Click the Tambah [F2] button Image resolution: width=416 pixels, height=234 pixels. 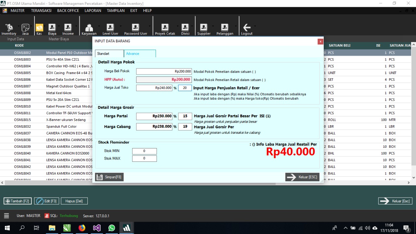pos(18,201)
